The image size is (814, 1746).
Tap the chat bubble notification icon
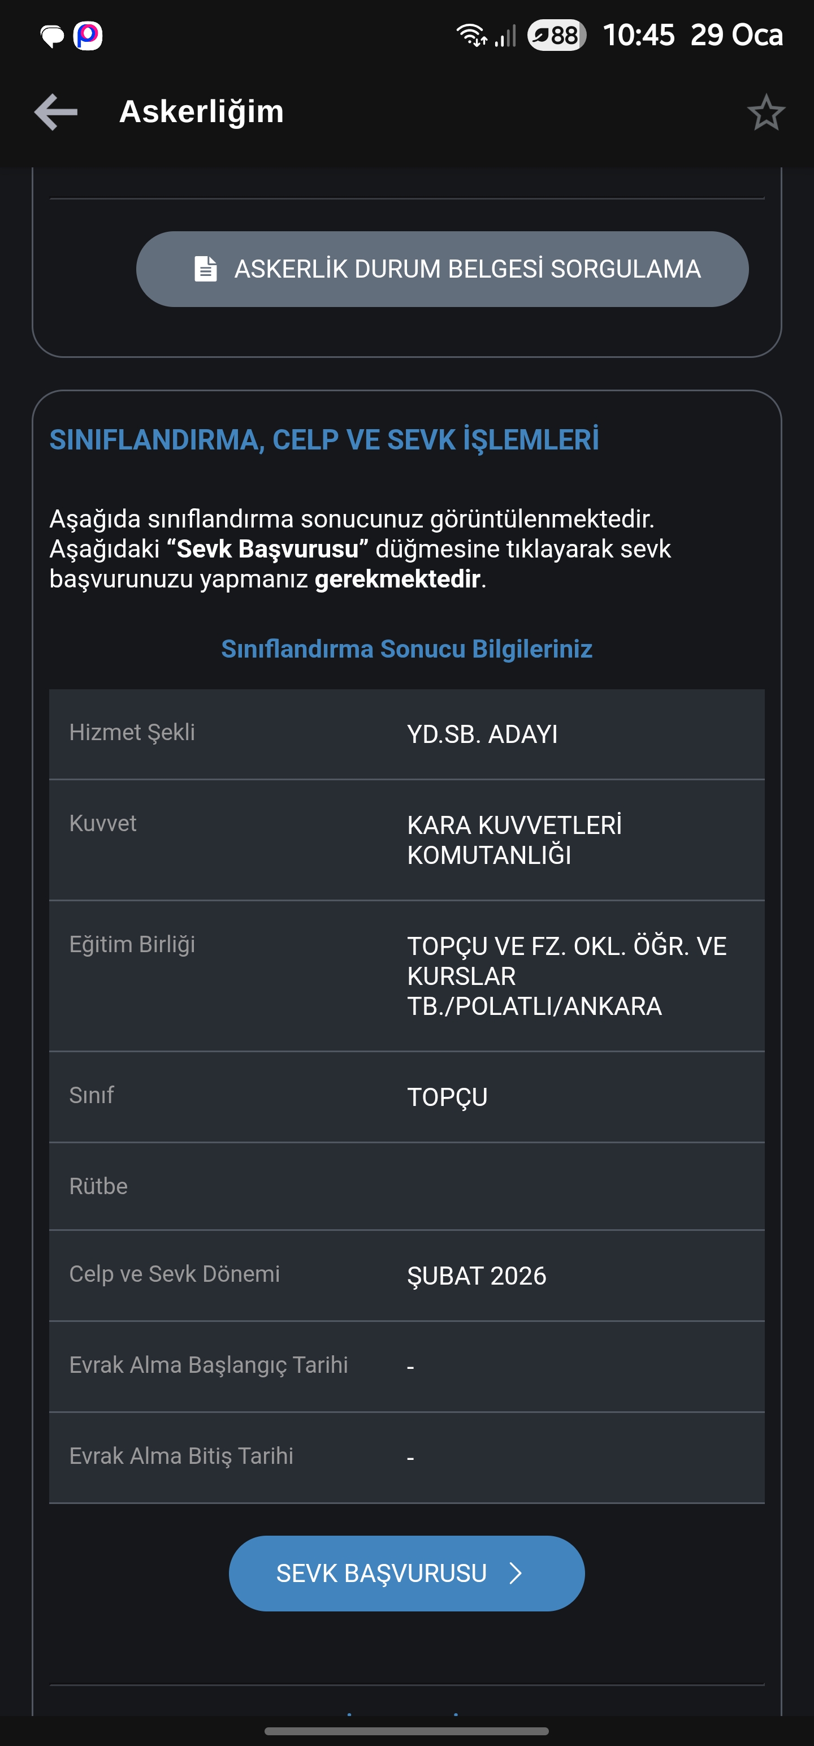coord(52,36)
